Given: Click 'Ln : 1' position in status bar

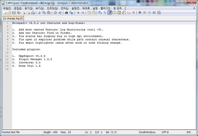Looking at the screenshot, I should (88, 132).
